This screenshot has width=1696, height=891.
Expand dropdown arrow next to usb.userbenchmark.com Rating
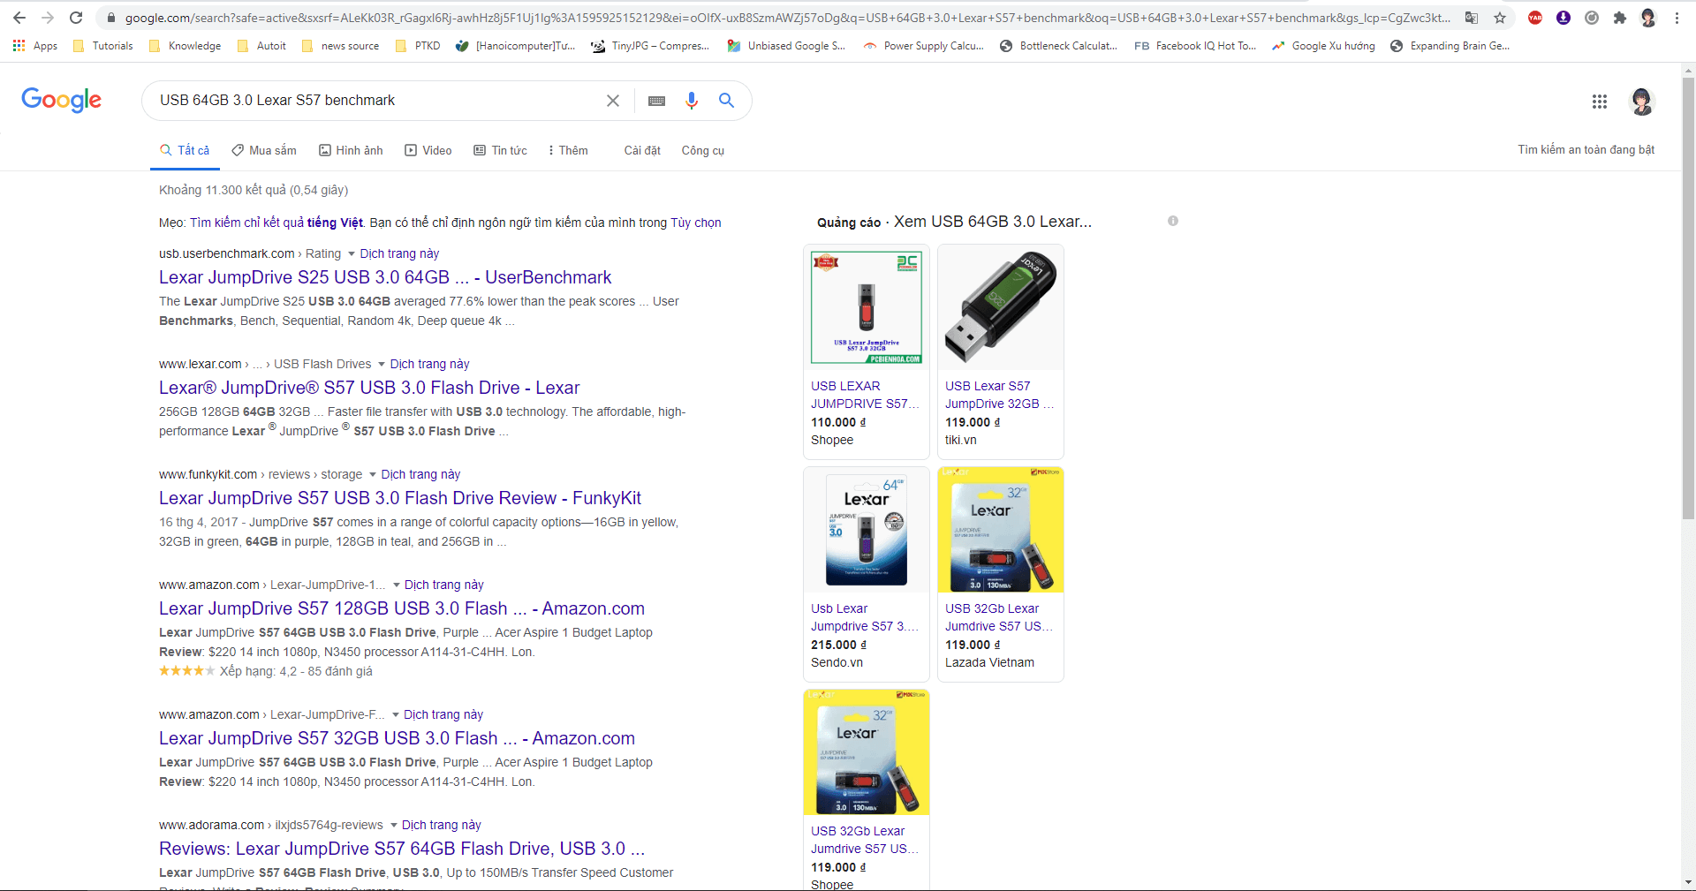tap(352, 254)
